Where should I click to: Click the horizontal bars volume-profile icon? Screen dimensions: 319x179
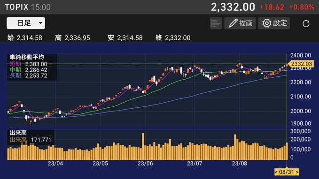[216, 23]
